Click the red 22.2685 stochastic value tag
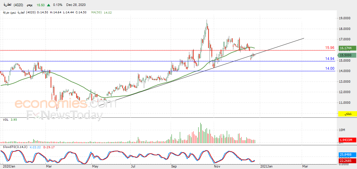 click(346, 160)
